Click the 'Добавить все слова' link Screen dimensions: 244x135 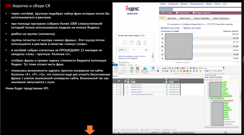click(170, 28)
